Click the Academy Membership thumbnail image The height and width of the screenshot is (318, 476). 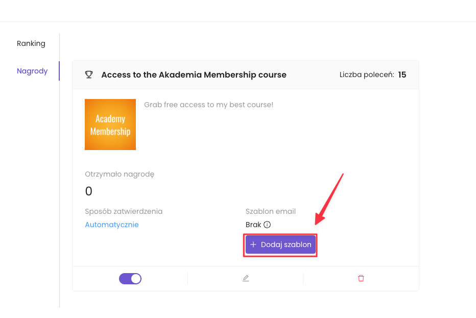(x=110, y=125)
